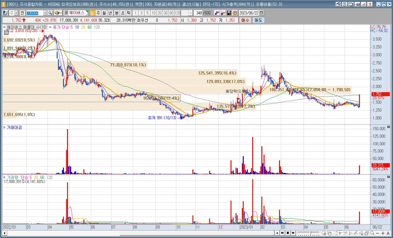Open the calendar picker beside 2023/06/22
393x238 pixels.
(x=262, y=13)
